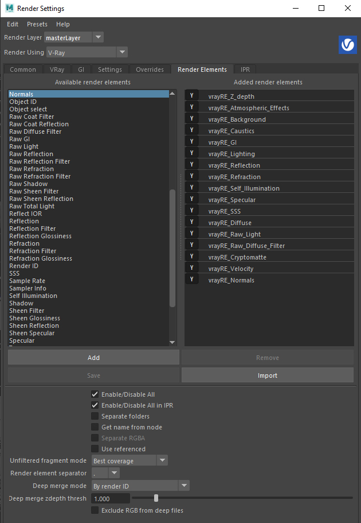Open the Render Layer masterLayer dropdown
The image size is (361, 523).
click(73, 37)
